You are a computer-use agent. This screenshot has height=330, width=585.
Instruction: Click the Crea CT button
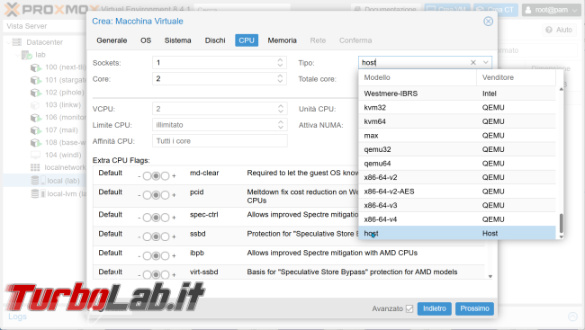click(x=496, y=10)
